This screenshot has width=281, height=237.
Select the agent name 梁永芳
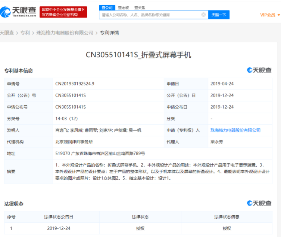[x=217, y=142]
